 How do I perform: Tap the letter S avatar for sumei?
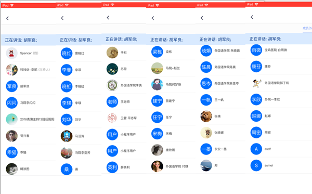[x=256, y=165]
